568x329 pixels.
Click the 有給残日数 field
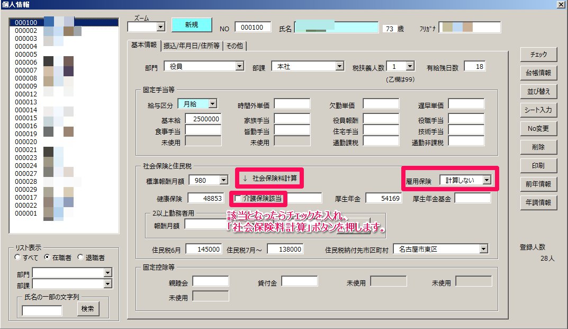[474, 66]
